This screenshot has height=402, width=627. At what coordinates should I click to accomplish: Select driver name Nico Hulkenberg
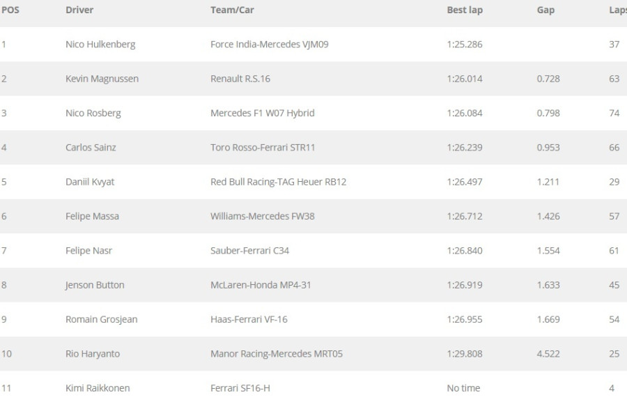tap(100, 44)
